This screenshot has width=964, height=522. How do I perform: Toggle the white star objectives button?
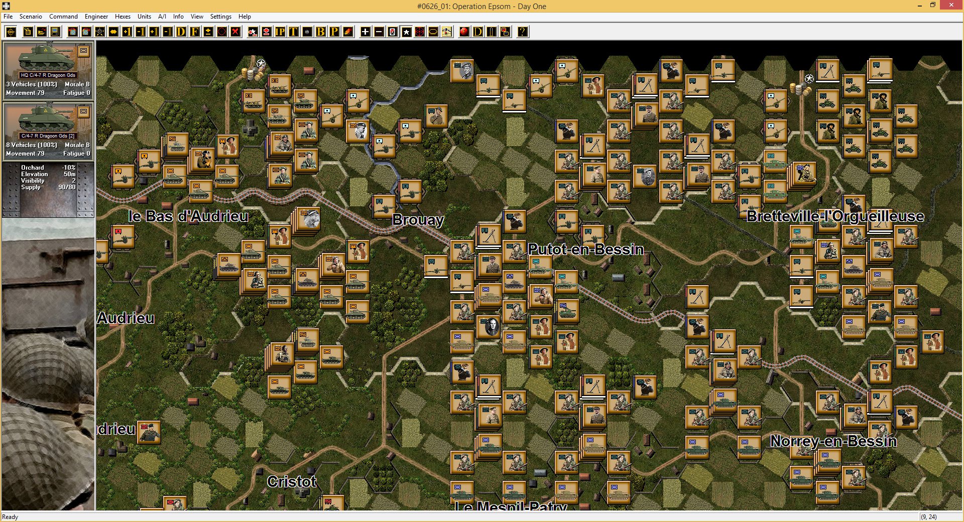(406, 32)
